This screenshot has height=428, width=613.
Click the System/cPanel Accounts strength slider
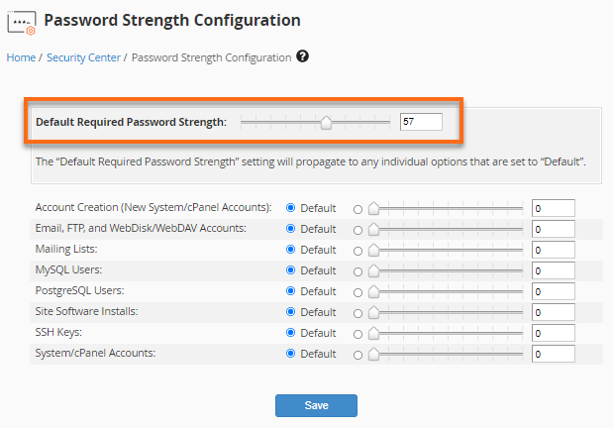click(x=446, y=354)
